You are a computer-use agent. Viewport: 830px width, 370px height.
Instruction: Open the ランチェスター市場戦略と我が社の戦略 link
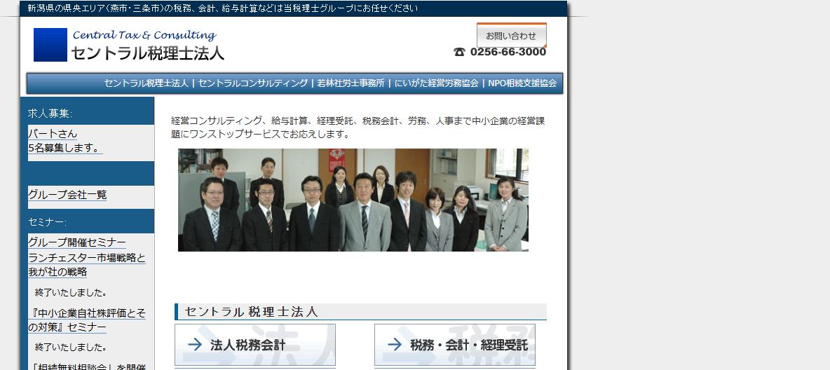coord(87,265)
